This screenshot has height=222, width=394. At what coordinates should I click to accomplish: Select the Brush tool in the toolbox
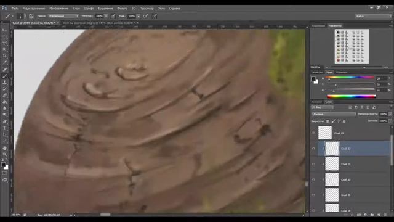point(4,76)
